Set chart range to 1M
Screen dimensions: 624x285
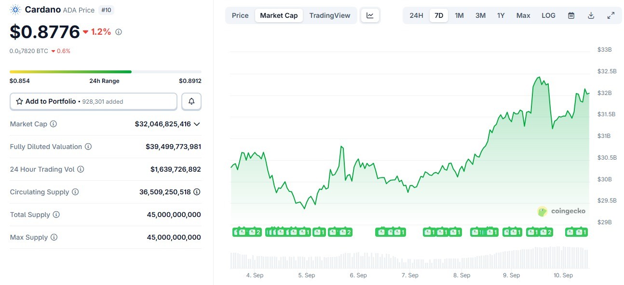tap(459, 15)
